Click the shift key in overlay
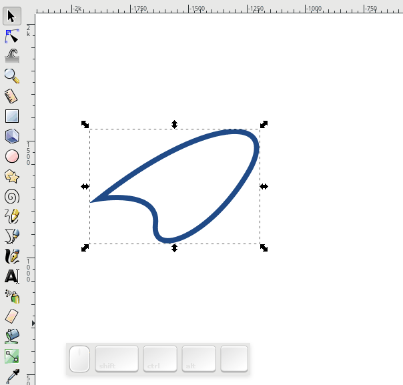The height and width of the screenshot is (385, 403). pyautogui.click(x=117, y=359)
